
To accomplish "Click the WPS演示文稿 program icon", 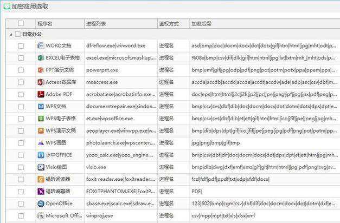I will click(x=41, y=130).
